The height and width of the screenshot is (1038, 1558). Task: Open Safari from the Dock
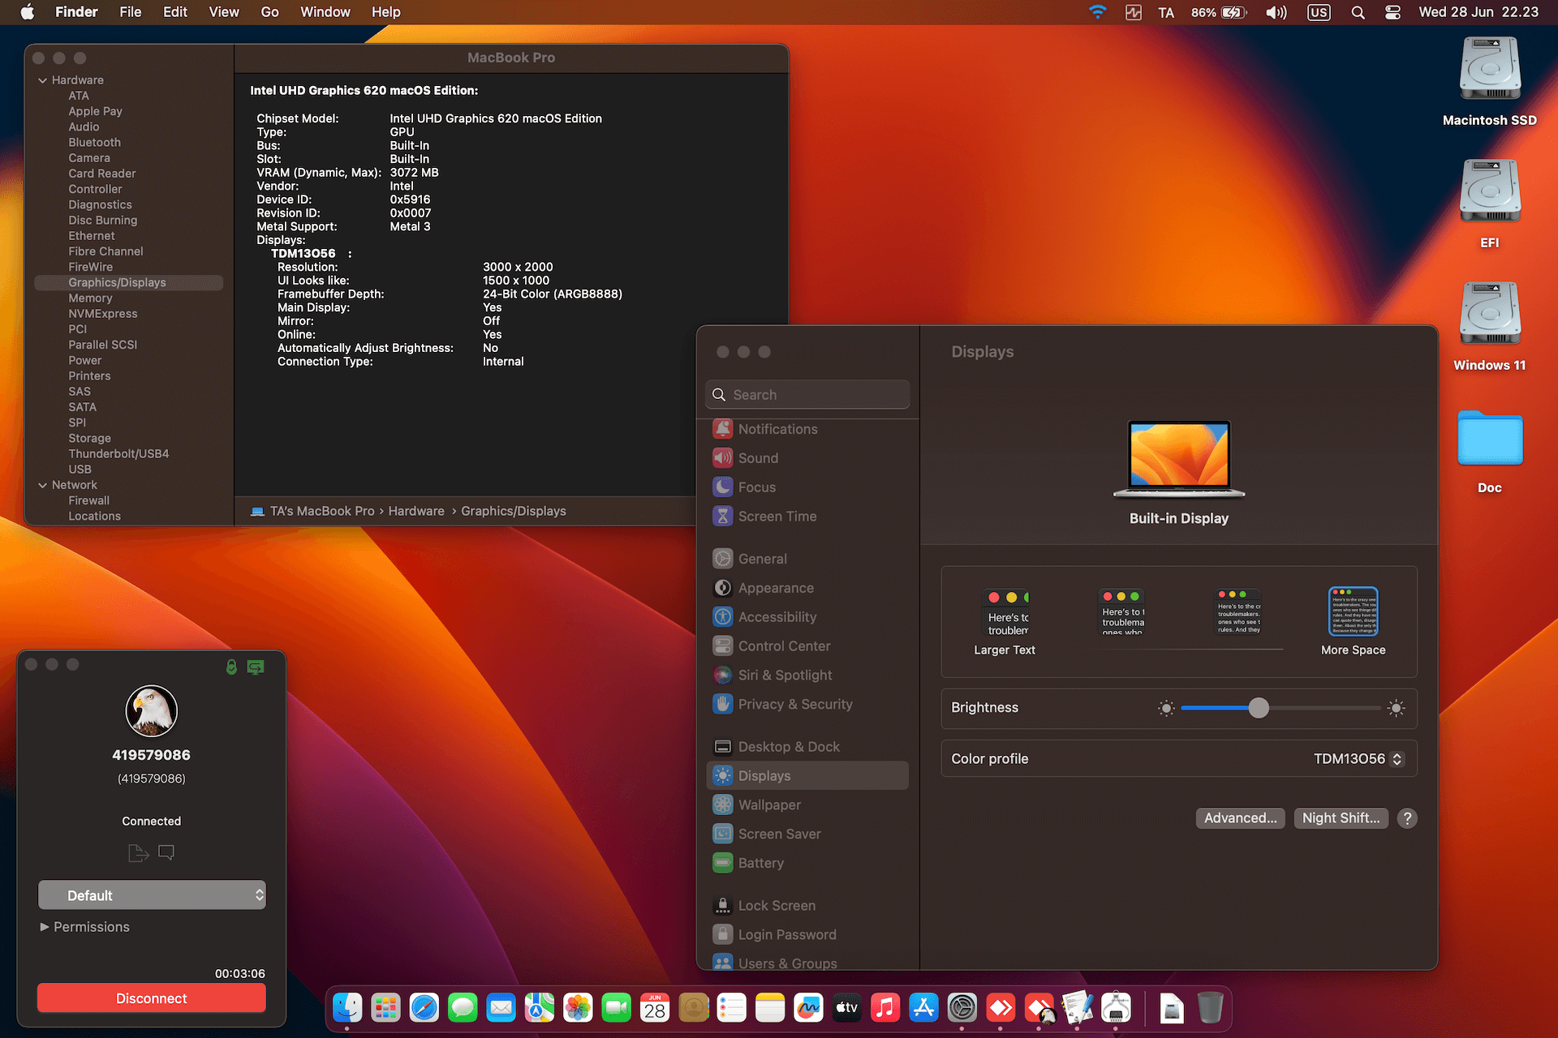pyautogui.click(x=424, y=1008)
